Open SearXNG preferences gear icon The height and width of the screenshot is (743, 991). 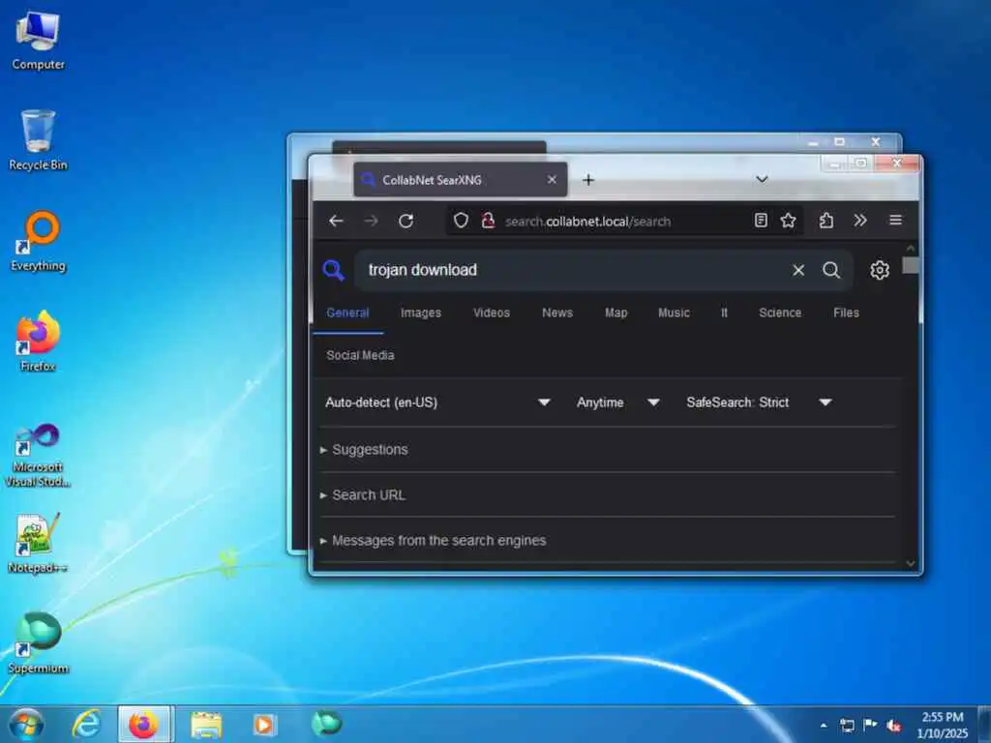click(880, 271)
